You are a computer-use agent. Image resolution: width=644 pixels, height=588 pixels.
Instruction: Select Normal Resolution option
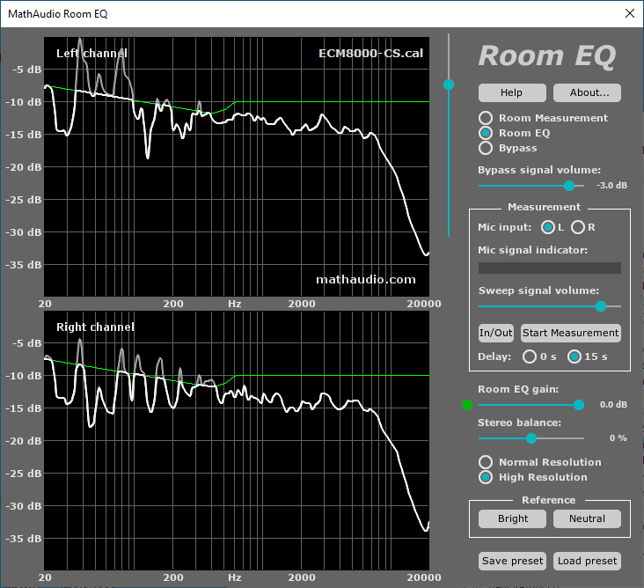click(x=485, y=462)
